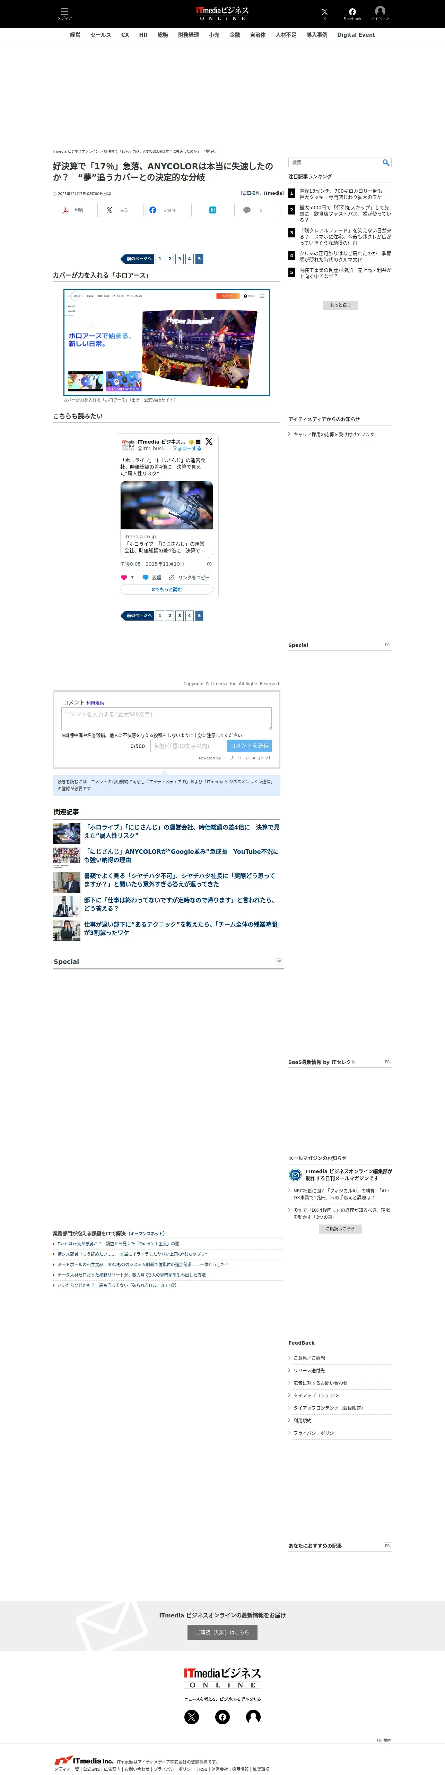Click the tweet info icon beside date
Screen dimensions: 445x1775
tap(209, 564)
